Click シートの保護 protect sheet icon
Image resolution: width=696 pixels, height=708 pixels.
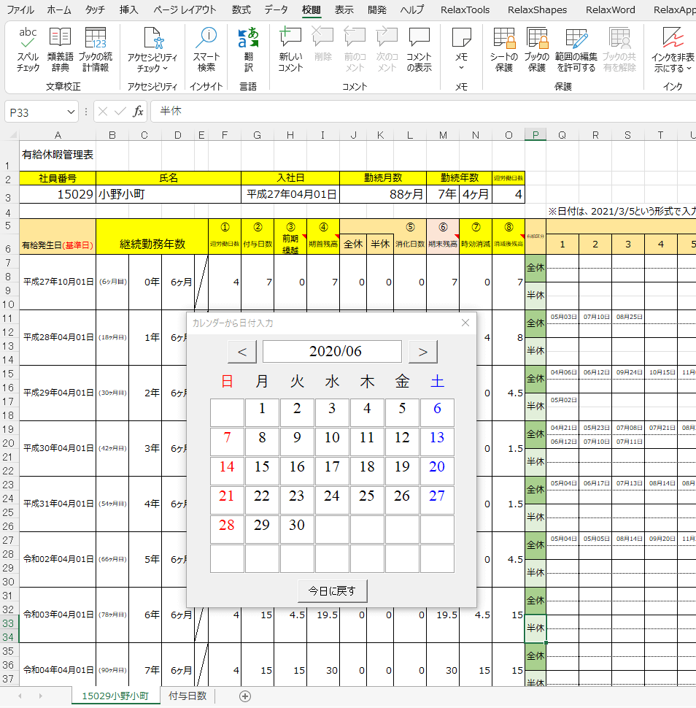[x=503, y=49]
